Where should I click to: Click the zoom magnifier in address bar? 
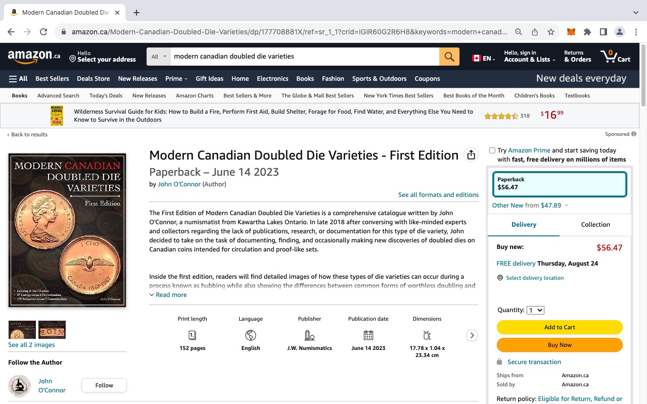519,32
